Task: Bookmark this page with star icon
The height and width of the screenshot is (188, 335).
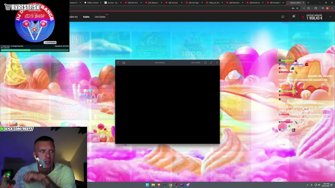Action: [297, 8]
